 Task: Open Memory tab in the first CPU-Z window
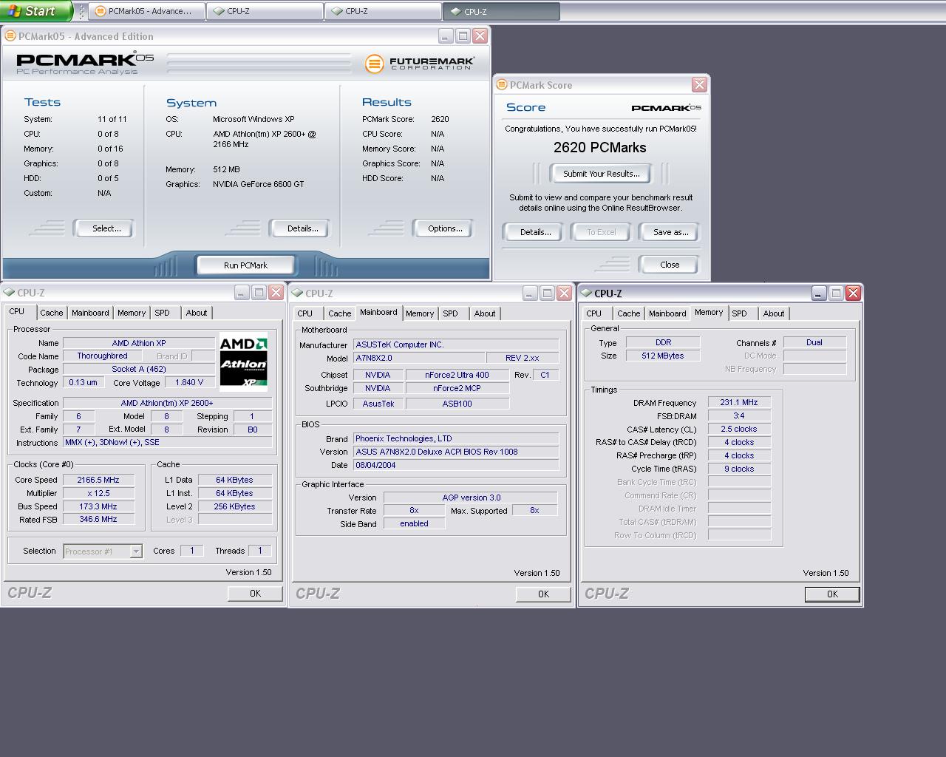132,313
